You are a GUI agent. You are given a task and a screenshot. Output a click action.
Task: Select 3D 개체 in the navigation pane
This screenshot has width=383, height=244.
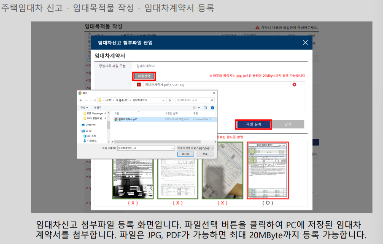click(89, 136)
